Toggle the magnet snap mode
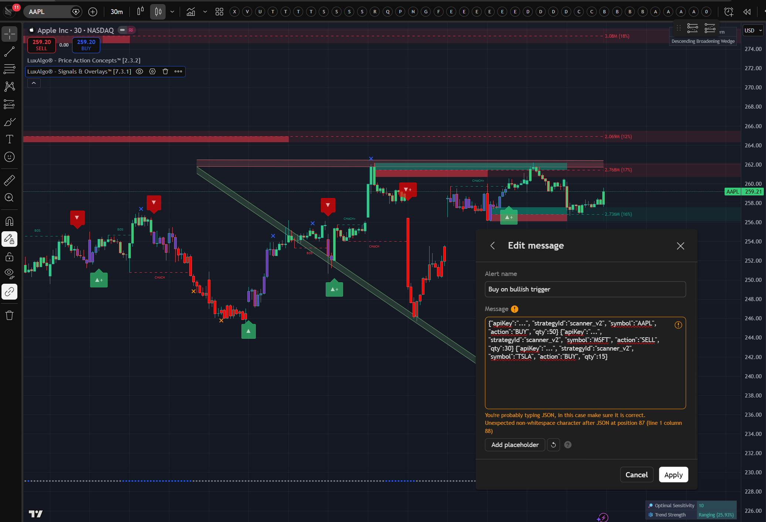This screenshot has width=766, height=522. [10, 221]
